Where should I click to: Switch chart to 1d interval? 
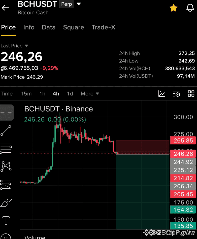coord(70,94)
